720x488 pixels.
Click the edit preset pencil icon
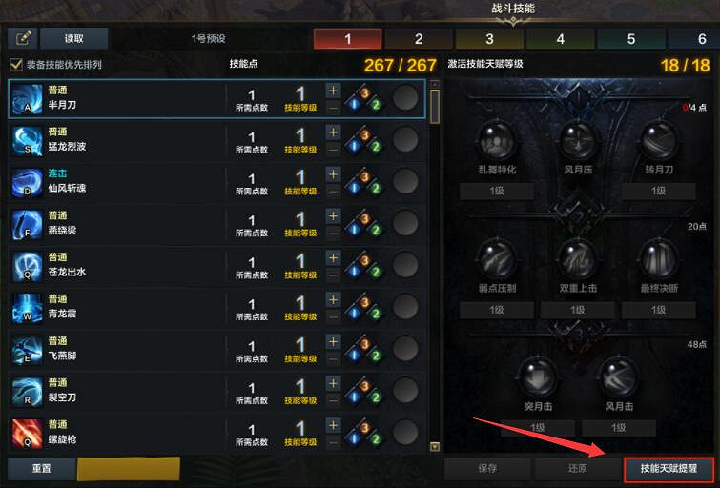tap(23, 38)
